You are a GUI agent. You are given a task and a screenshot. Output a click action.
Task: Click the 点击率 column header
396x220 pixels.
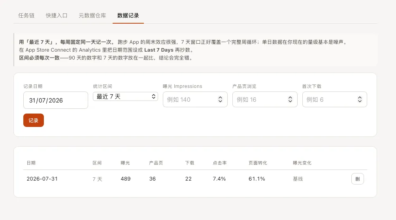click(x=219, y=163)
